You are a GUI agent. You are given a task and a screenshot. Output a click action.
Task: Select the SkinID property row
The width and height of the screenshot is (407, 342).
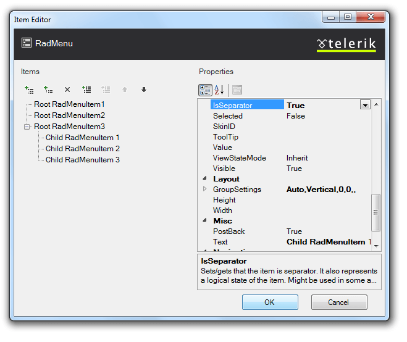coord(291,127)
